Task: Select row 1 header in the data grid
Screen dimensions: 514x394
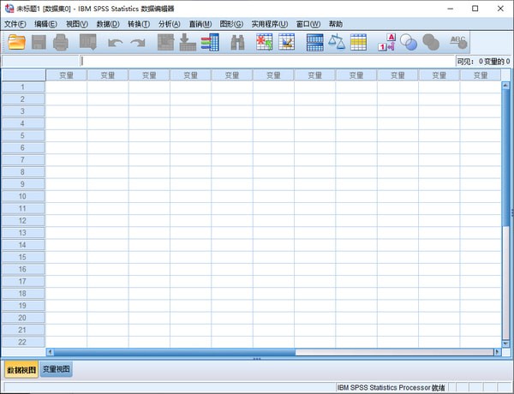Action: [x=23, y=87]
